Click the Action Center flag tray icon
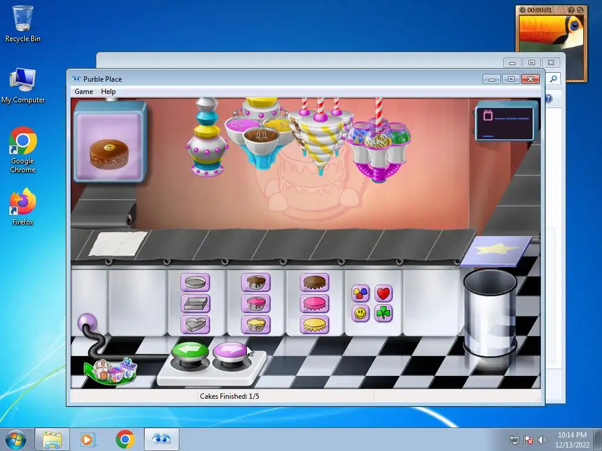Viewport: 602px width, 451px height. (x=529, y=440)
